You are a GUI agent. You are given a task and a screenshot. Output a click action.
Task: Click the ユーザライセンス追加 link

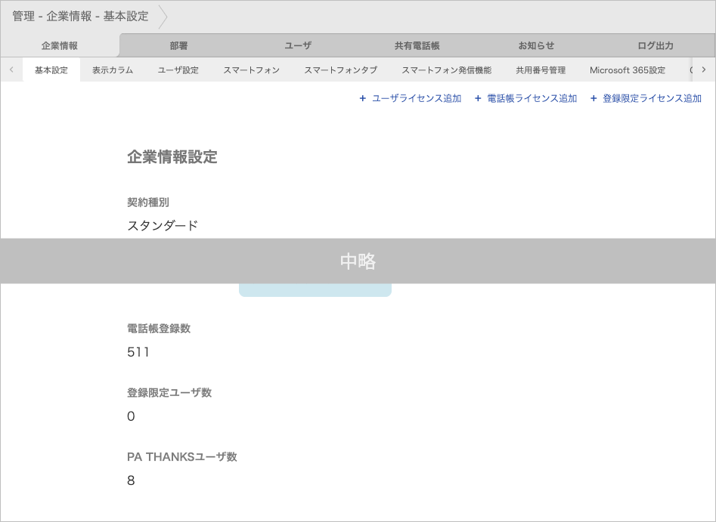tap(411, 98)
